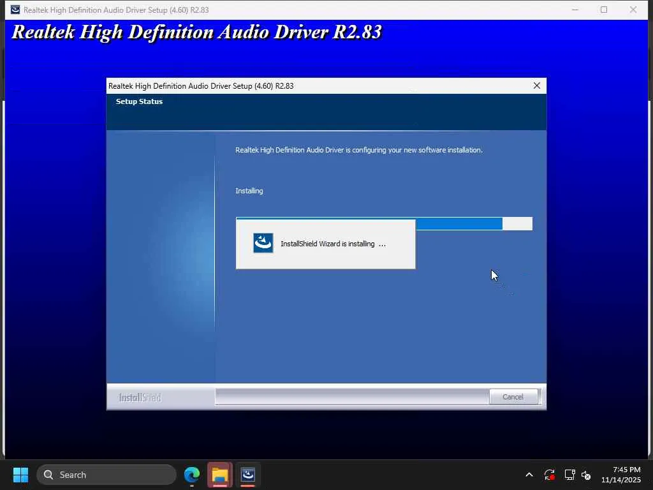The image size is (653, 490).
Task: Click the 'Installing' status label
Action: point(249,191)
